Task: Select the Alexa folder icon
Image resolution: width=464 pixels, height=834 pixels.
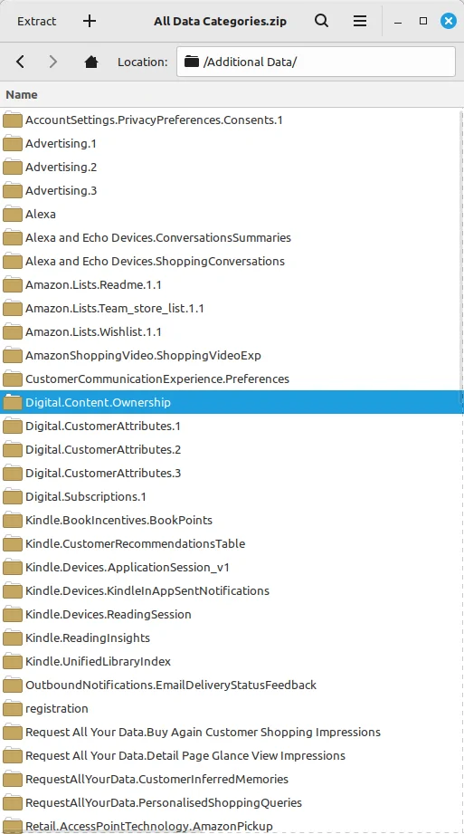Action: pyautogui.click(x=13, y=215)
